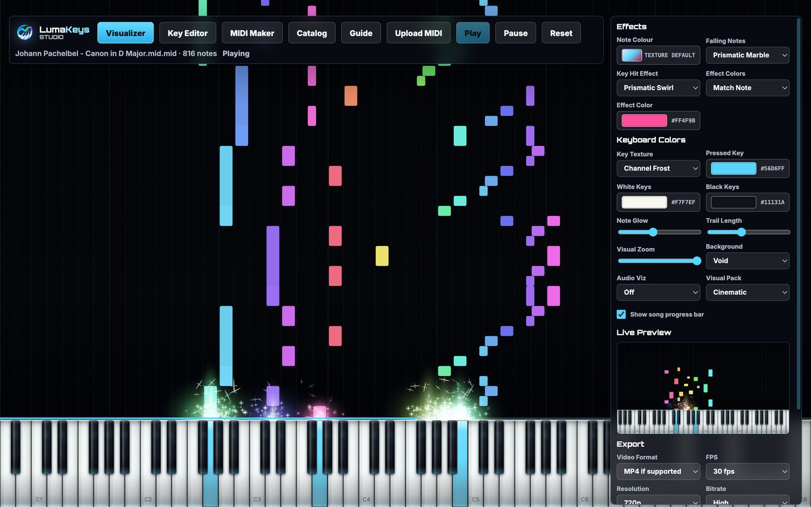The width and height of the screenshot is (811, 507).
Task: Reset the playback position
Action: pos(561,33)
